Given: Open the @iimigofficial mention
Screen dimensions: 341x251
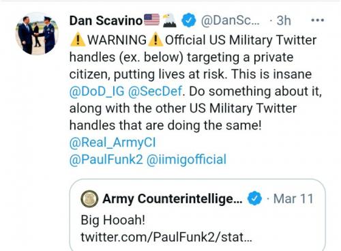Looking at the screenshot, I should click(187, 160).
